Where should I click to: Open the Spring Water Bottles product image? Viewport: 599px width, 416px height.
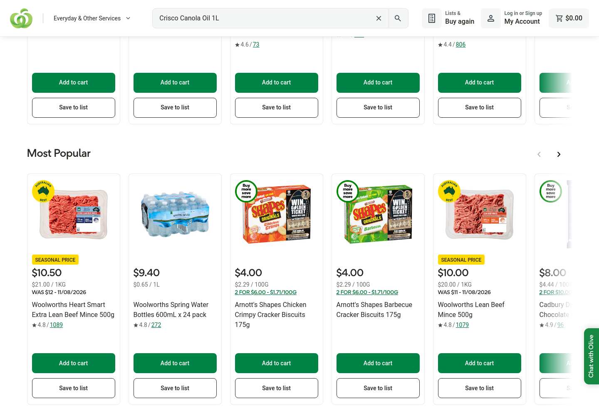(x=175, y=214)
